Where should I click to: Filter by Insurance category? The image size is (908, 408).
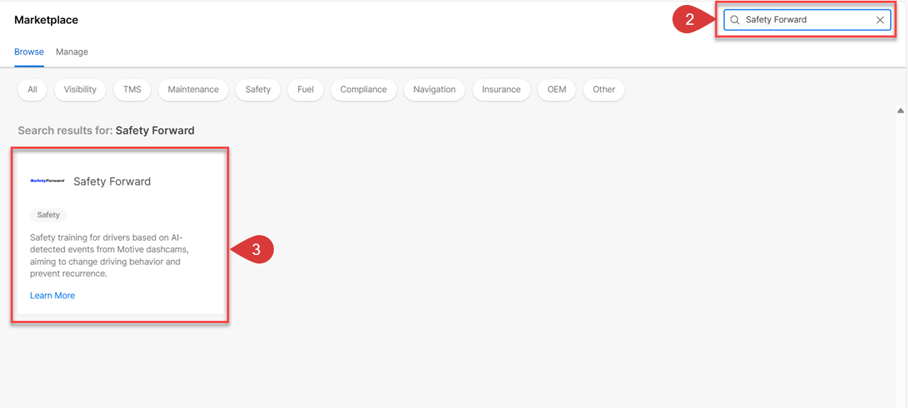(x=502, y=89)
